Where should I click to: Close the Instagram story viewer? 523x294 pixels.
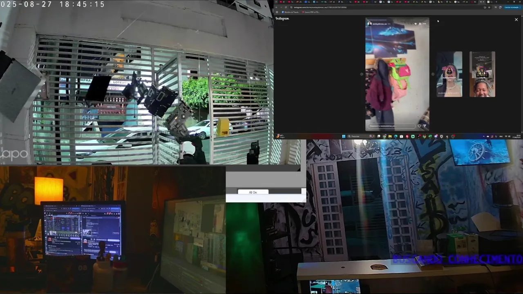[x=516, y=20]
